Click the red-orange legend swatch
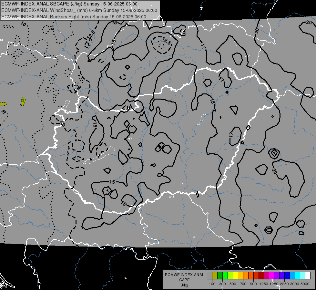Viewport: 316px width, 290px height. click(251, 276)
